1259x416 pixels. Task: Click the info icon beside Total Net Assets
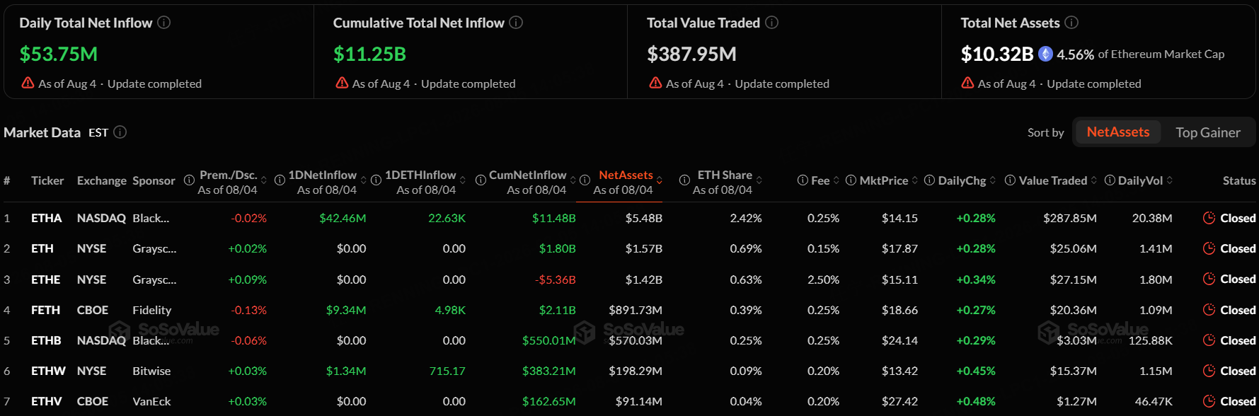point(1071,23)
